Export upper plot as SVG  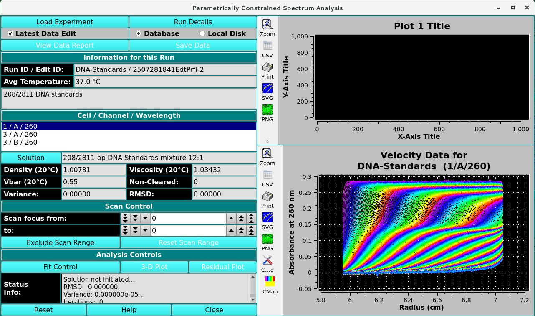pos(267,89)
